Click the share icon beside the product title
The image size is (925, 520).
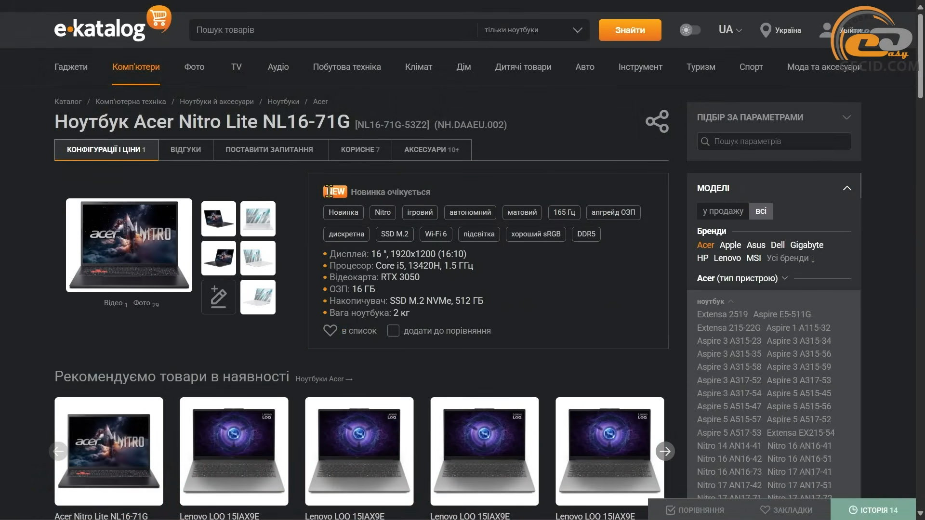657,121
